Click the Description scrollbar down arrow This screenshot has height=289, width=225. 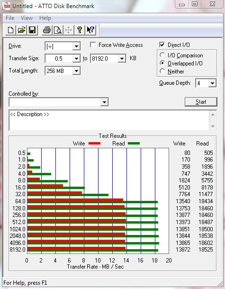tap(213, 126)
